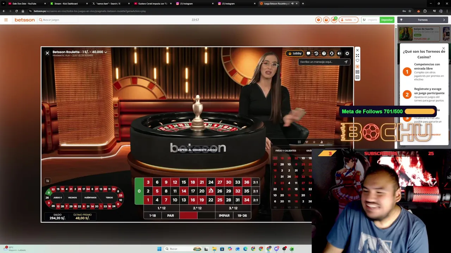Select the VECINOS racetrack bet

73,197
